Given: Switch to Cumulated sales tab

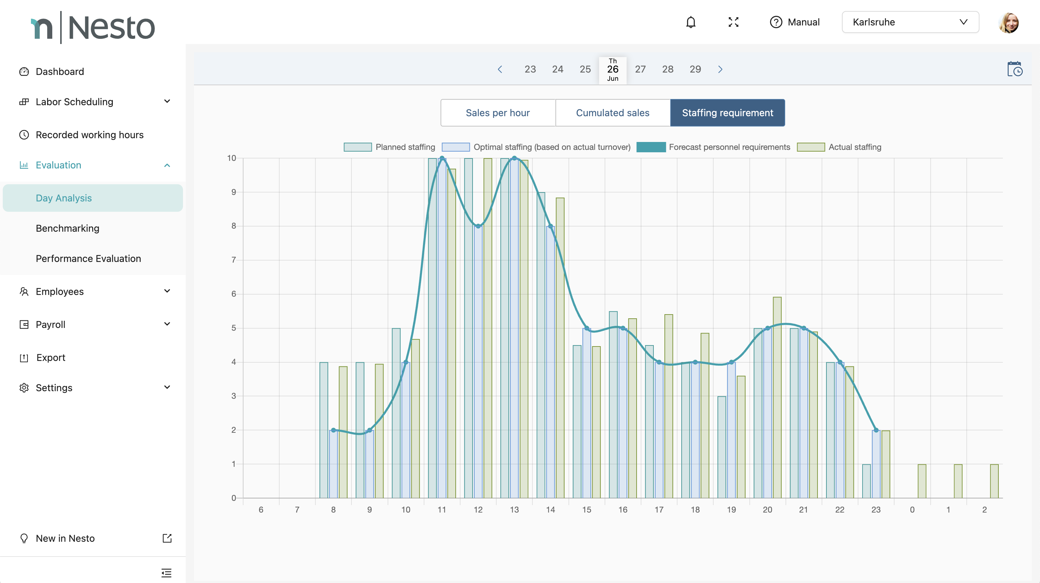Looking at the screenshot, I should tap(613, 113).
